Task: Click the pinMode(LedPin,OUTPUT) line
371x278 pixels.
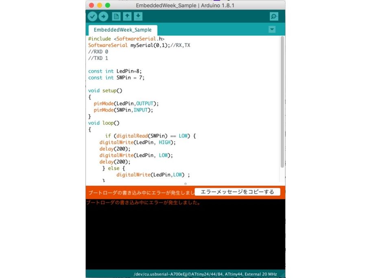Action: click(x=126, y=104)
